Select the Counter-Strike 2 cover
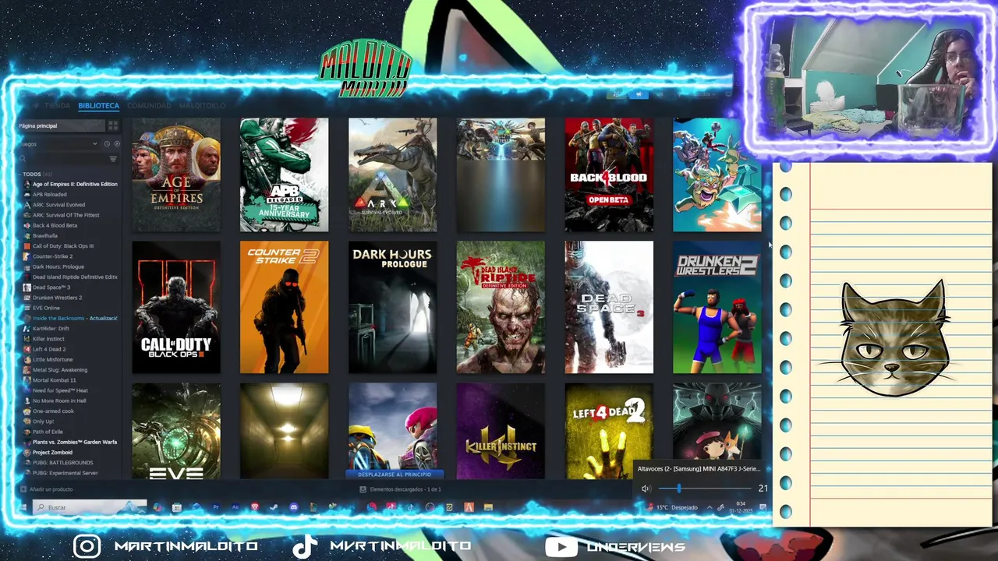Viewport: 998px width, 561px height. (285, 307)
